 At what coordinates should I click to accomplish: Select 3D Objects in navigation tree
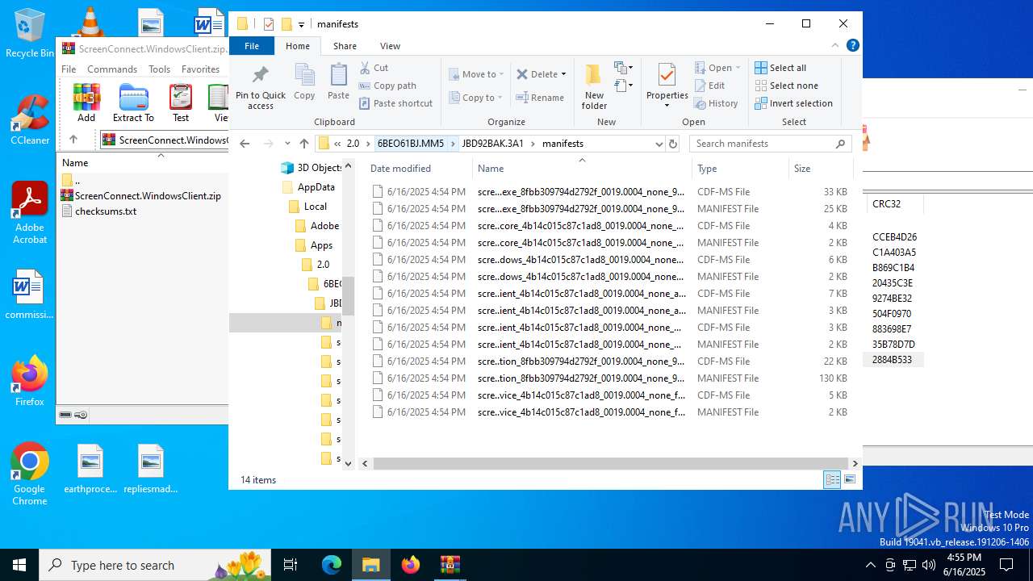320,168
